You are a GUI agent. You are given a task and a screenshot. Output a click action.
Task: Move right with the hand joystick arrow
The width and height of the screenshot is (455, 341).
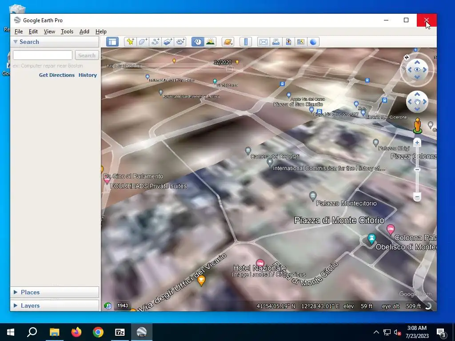click(425, 102)
